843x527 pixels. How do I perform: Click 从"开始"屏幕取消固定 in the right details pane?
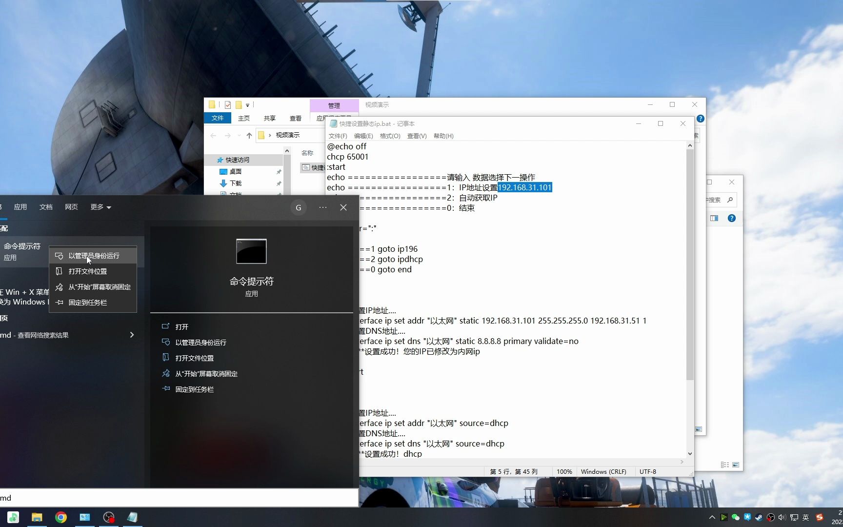[206, 373]
